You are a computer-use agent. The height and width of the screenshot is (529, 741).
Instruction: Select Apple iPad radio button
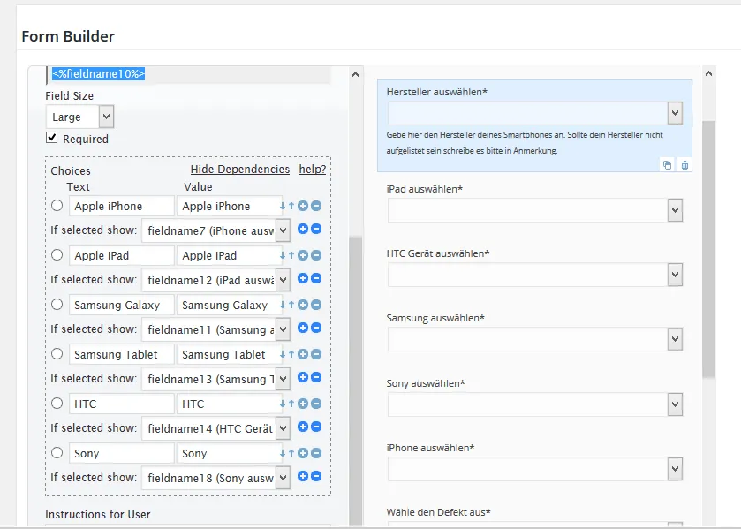(x=57, y=255)
